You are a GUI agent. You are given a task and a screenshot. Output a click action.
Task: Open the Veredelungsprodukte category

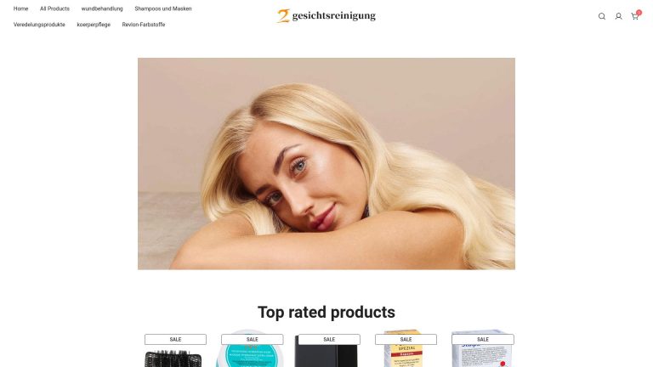coord(39,25)
